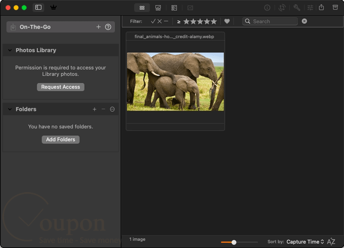Click the Add Folders button
The width and height of the screenshot is (344, 248).
click(61, 139)
